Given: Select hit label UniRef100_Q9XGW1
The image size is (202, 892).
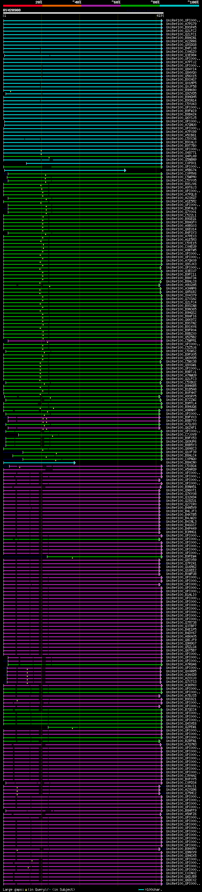Looking at the screenshot, I should click(x=181, y=365).
